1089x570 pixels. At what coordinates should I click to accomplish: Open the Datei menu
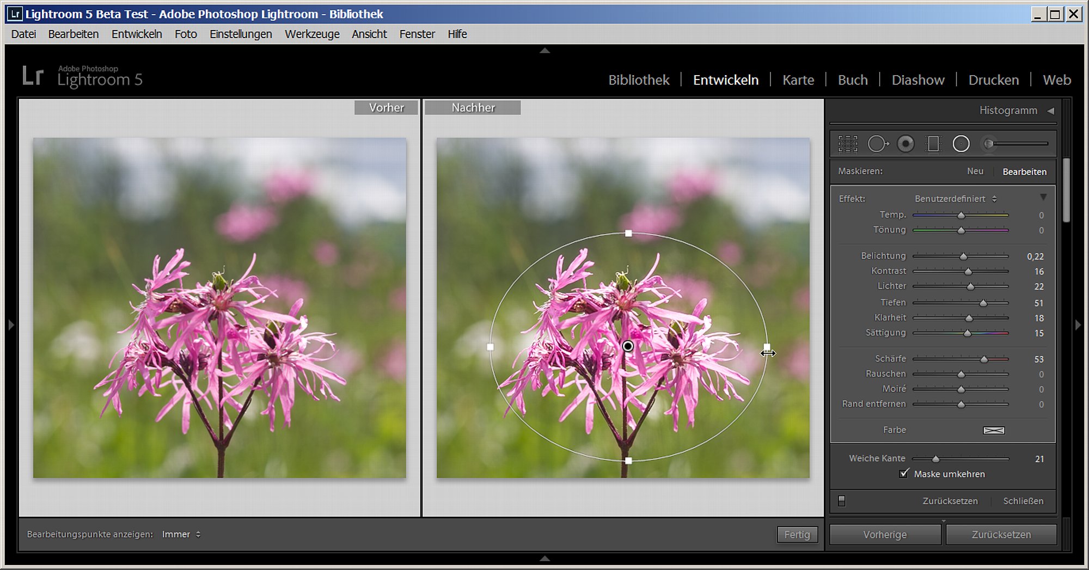[x=23, y=34]
